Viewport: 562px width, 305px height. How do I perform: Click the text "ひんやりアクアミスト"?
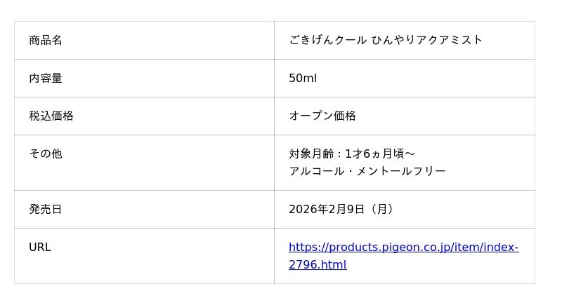point(427,40)
